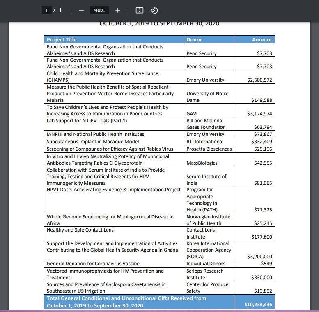Select Norwegian Institute of Public Health donor

[x=208, y=220]
